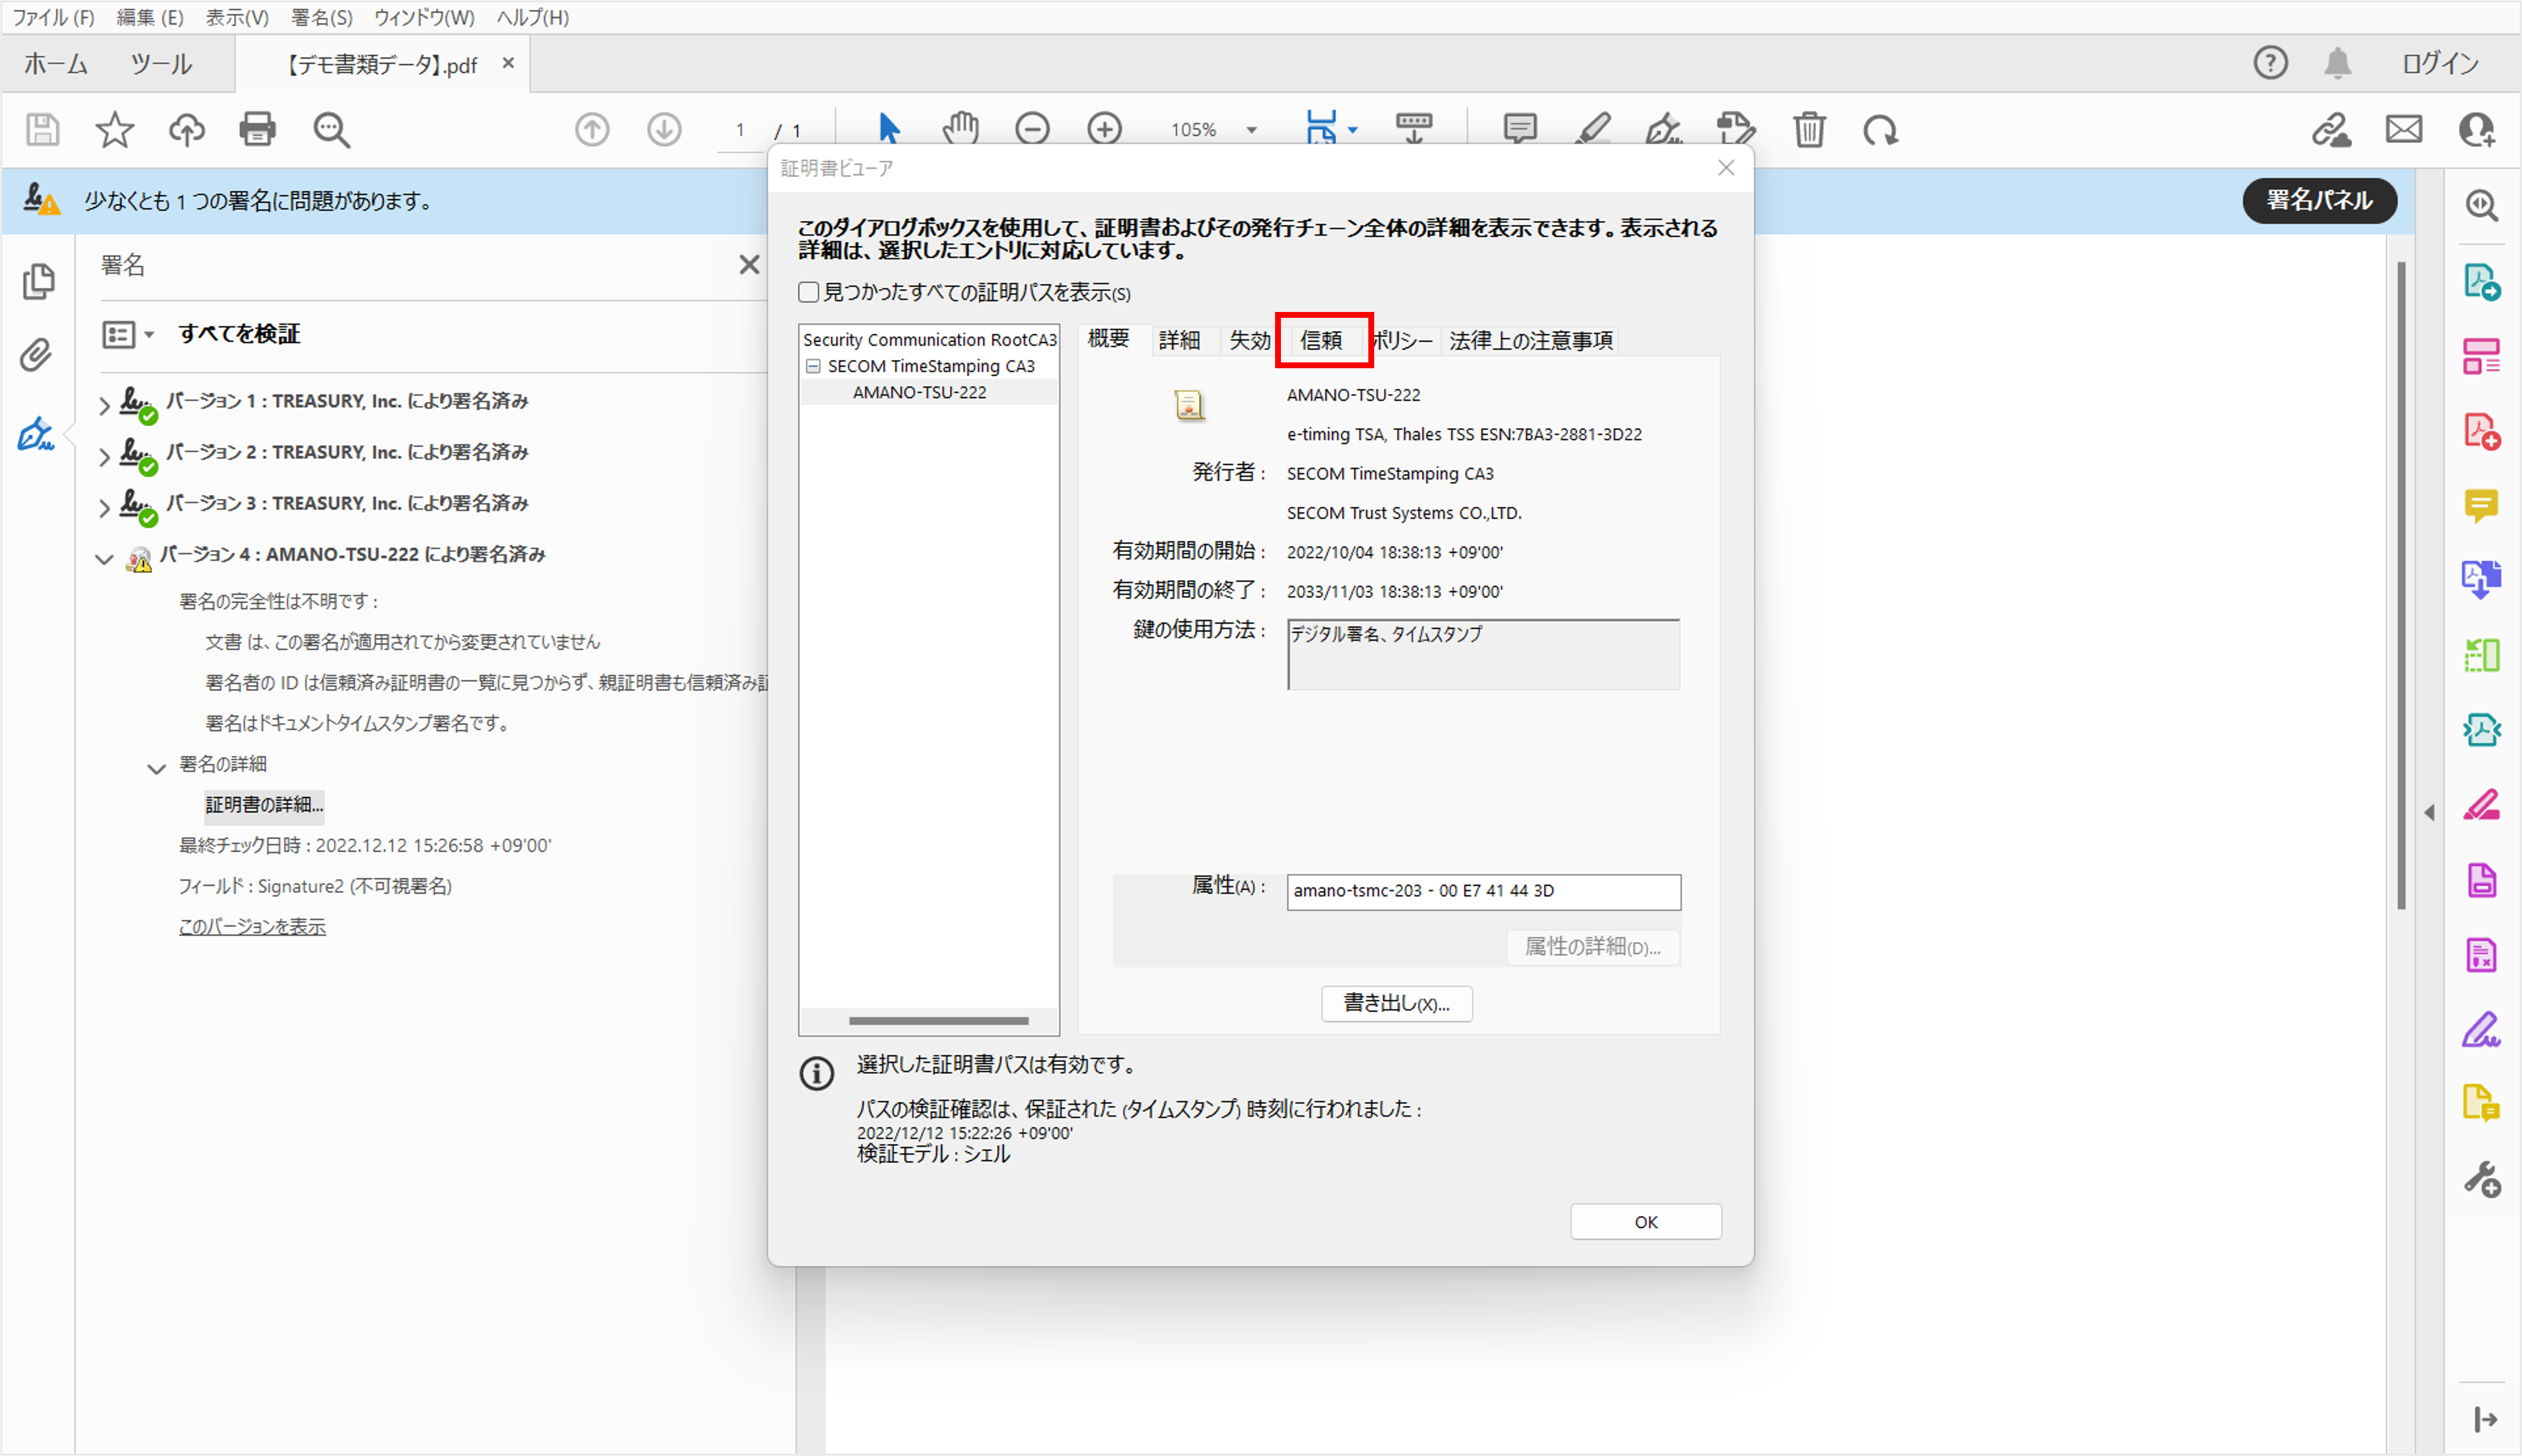This screenshot has height=1456, width=2522.
Task: Click the email envelope icon
Action: (2404, 129)
